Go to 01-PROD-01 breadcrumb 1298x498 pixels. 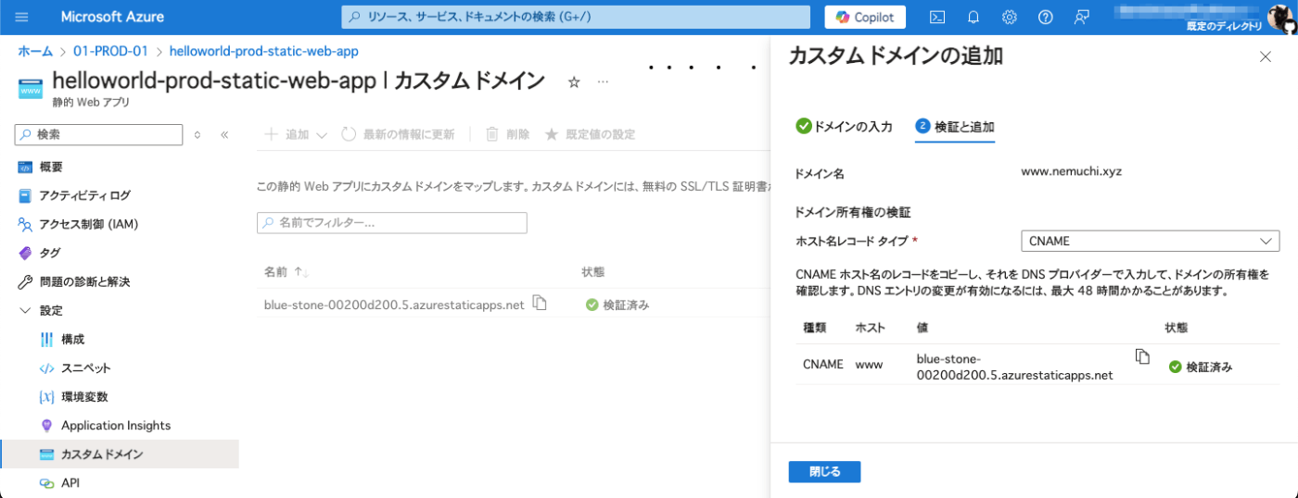(x=111, y=52)
